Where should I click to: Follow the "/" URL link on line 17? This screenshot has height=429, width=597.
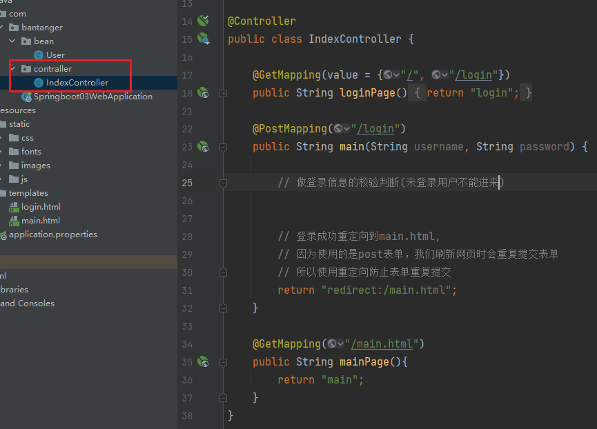coord(410,75)
